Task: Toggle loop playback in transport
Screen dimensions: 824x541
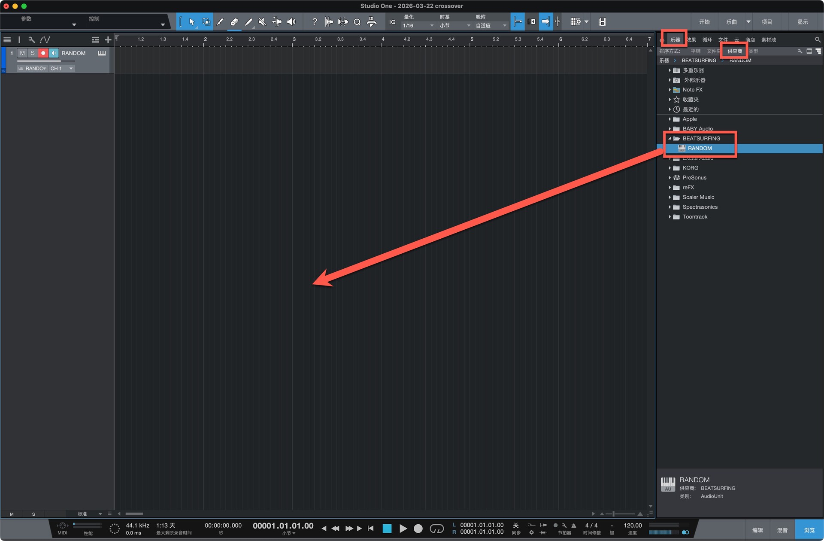Action: (x=436, y=529)
